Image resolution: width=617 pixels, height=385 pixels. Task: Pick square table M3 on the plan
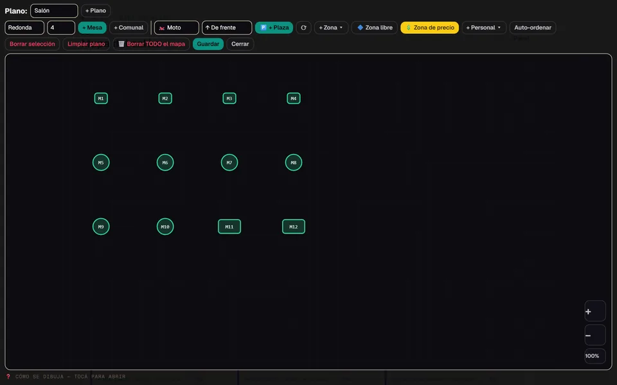coord(229,98)
